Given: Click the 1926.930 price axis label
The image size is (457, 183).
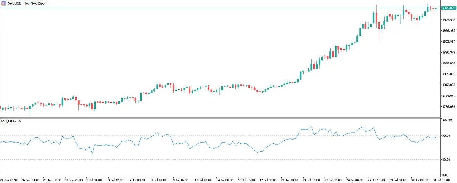Looking at the screenshot, I should point(448,31).
